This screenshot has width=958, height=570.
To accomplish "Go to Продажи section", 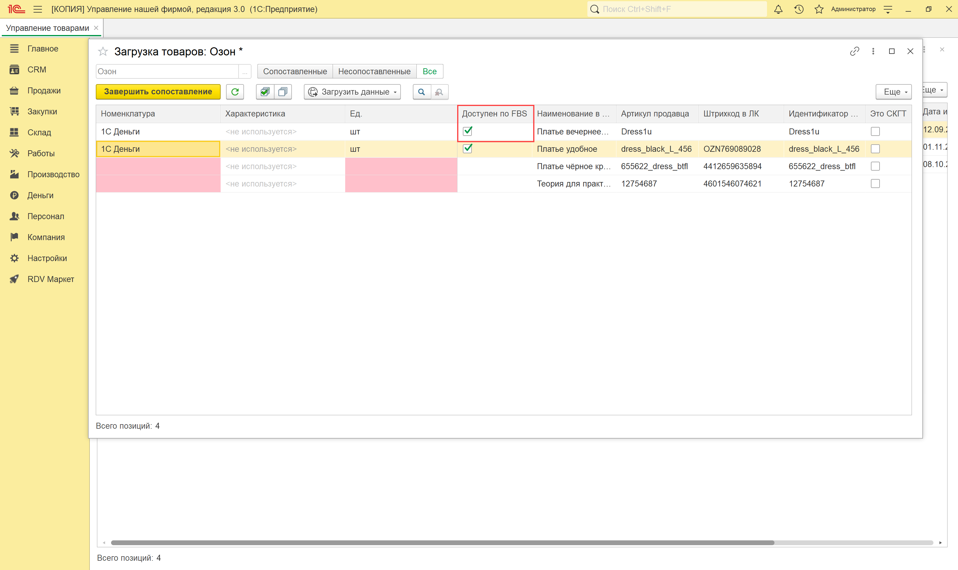I will pos(44,91).
